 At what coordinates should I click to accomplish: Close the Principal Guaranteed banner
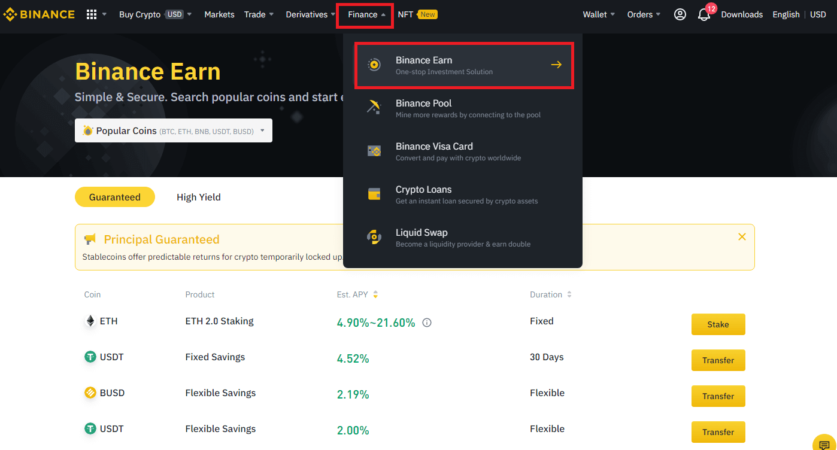point(742,237)
